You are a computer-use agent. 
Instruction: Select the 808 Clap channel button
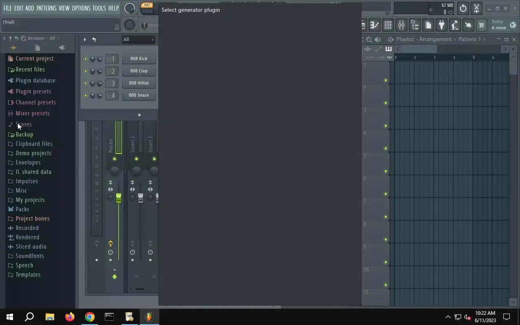tap(139, 71)
